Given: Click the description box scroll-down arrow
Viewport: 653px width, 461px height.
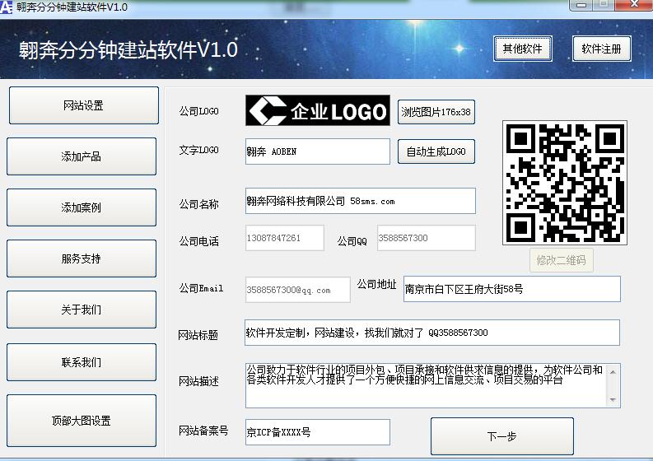Looking at the screenshot, I should [613, 400].
